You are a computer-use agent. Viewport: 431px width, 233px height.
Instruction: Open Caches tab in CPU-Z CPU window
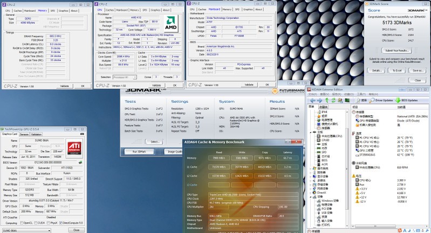(x=110, y=10)
